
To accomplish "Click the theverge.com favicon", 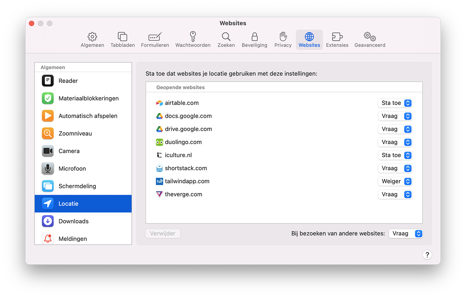I will [159, 194].
